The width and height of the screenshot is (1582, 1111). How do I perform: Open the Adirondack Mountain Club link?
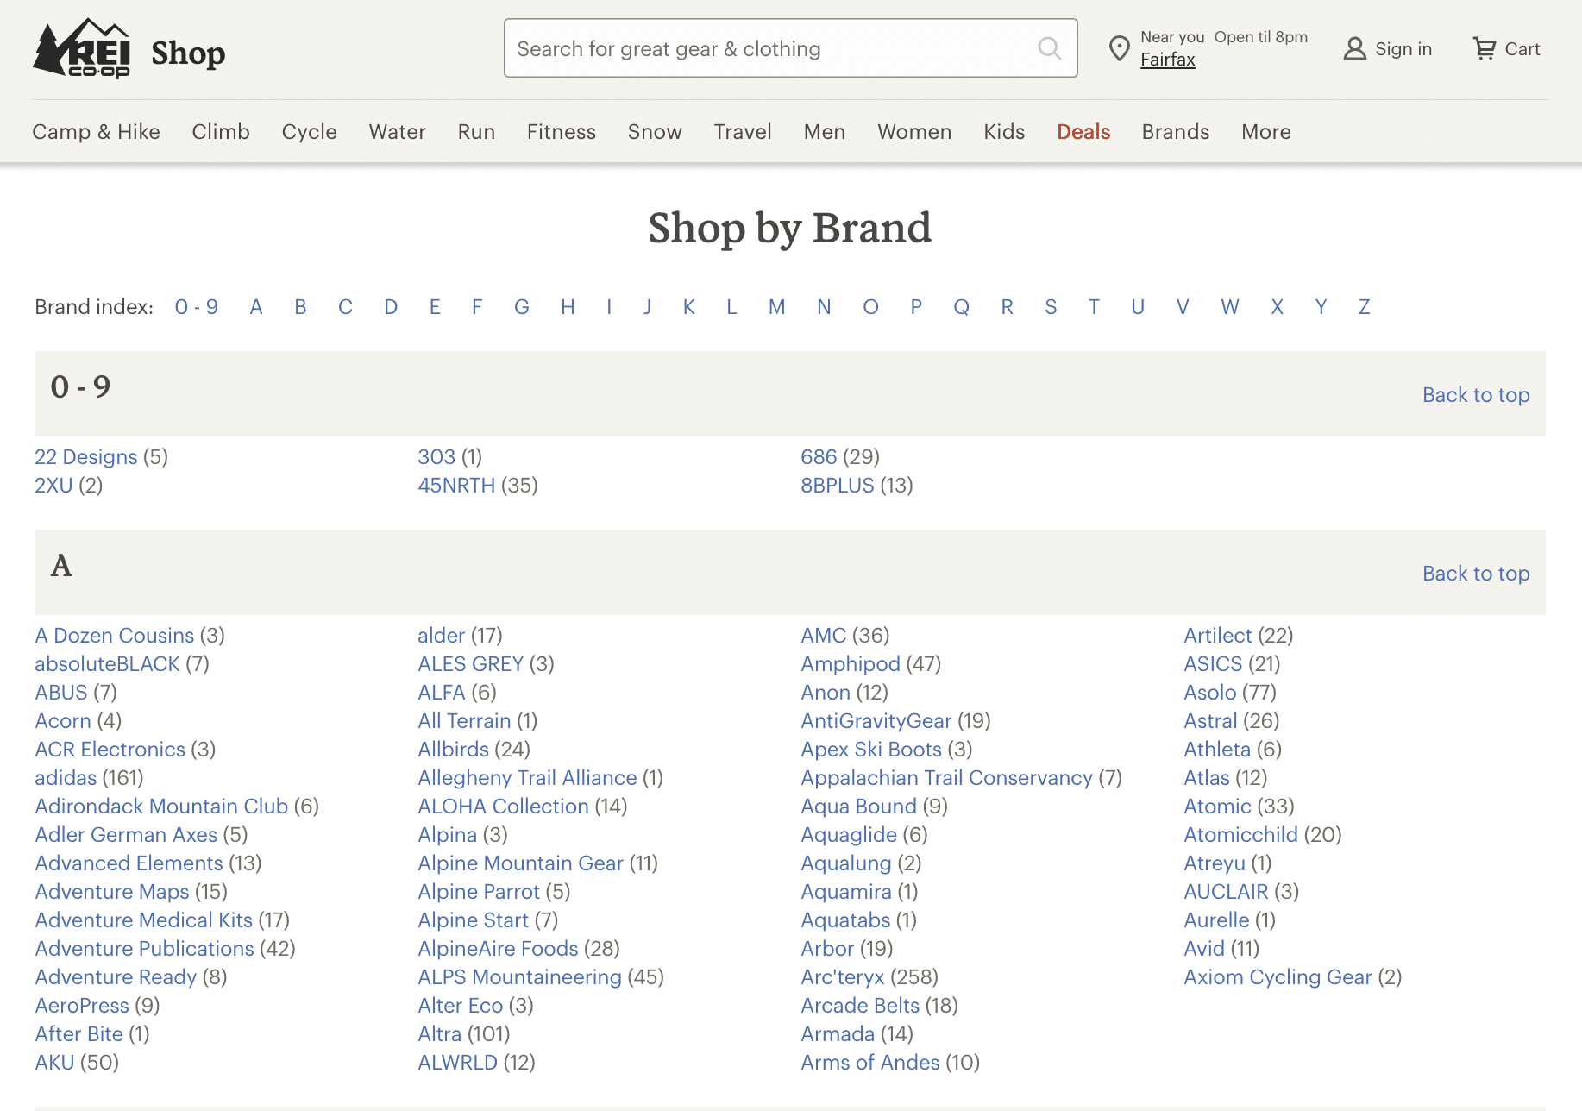coord(161,806)
